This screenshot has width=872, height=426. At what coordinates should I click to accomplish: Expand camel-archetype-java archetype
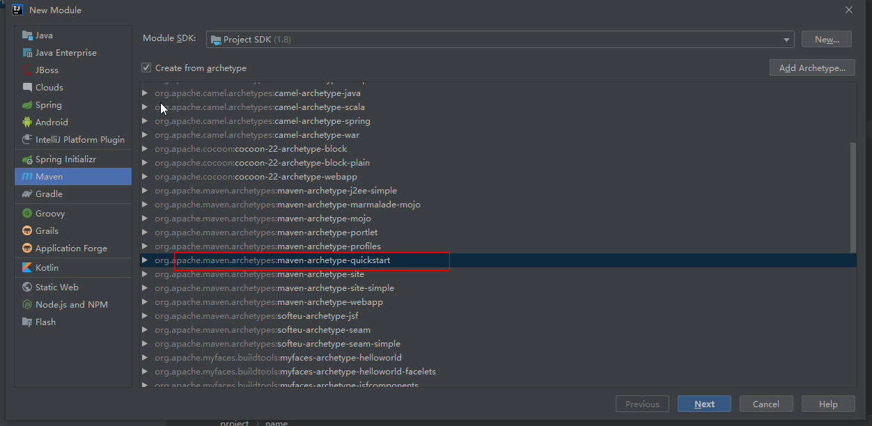145,93
